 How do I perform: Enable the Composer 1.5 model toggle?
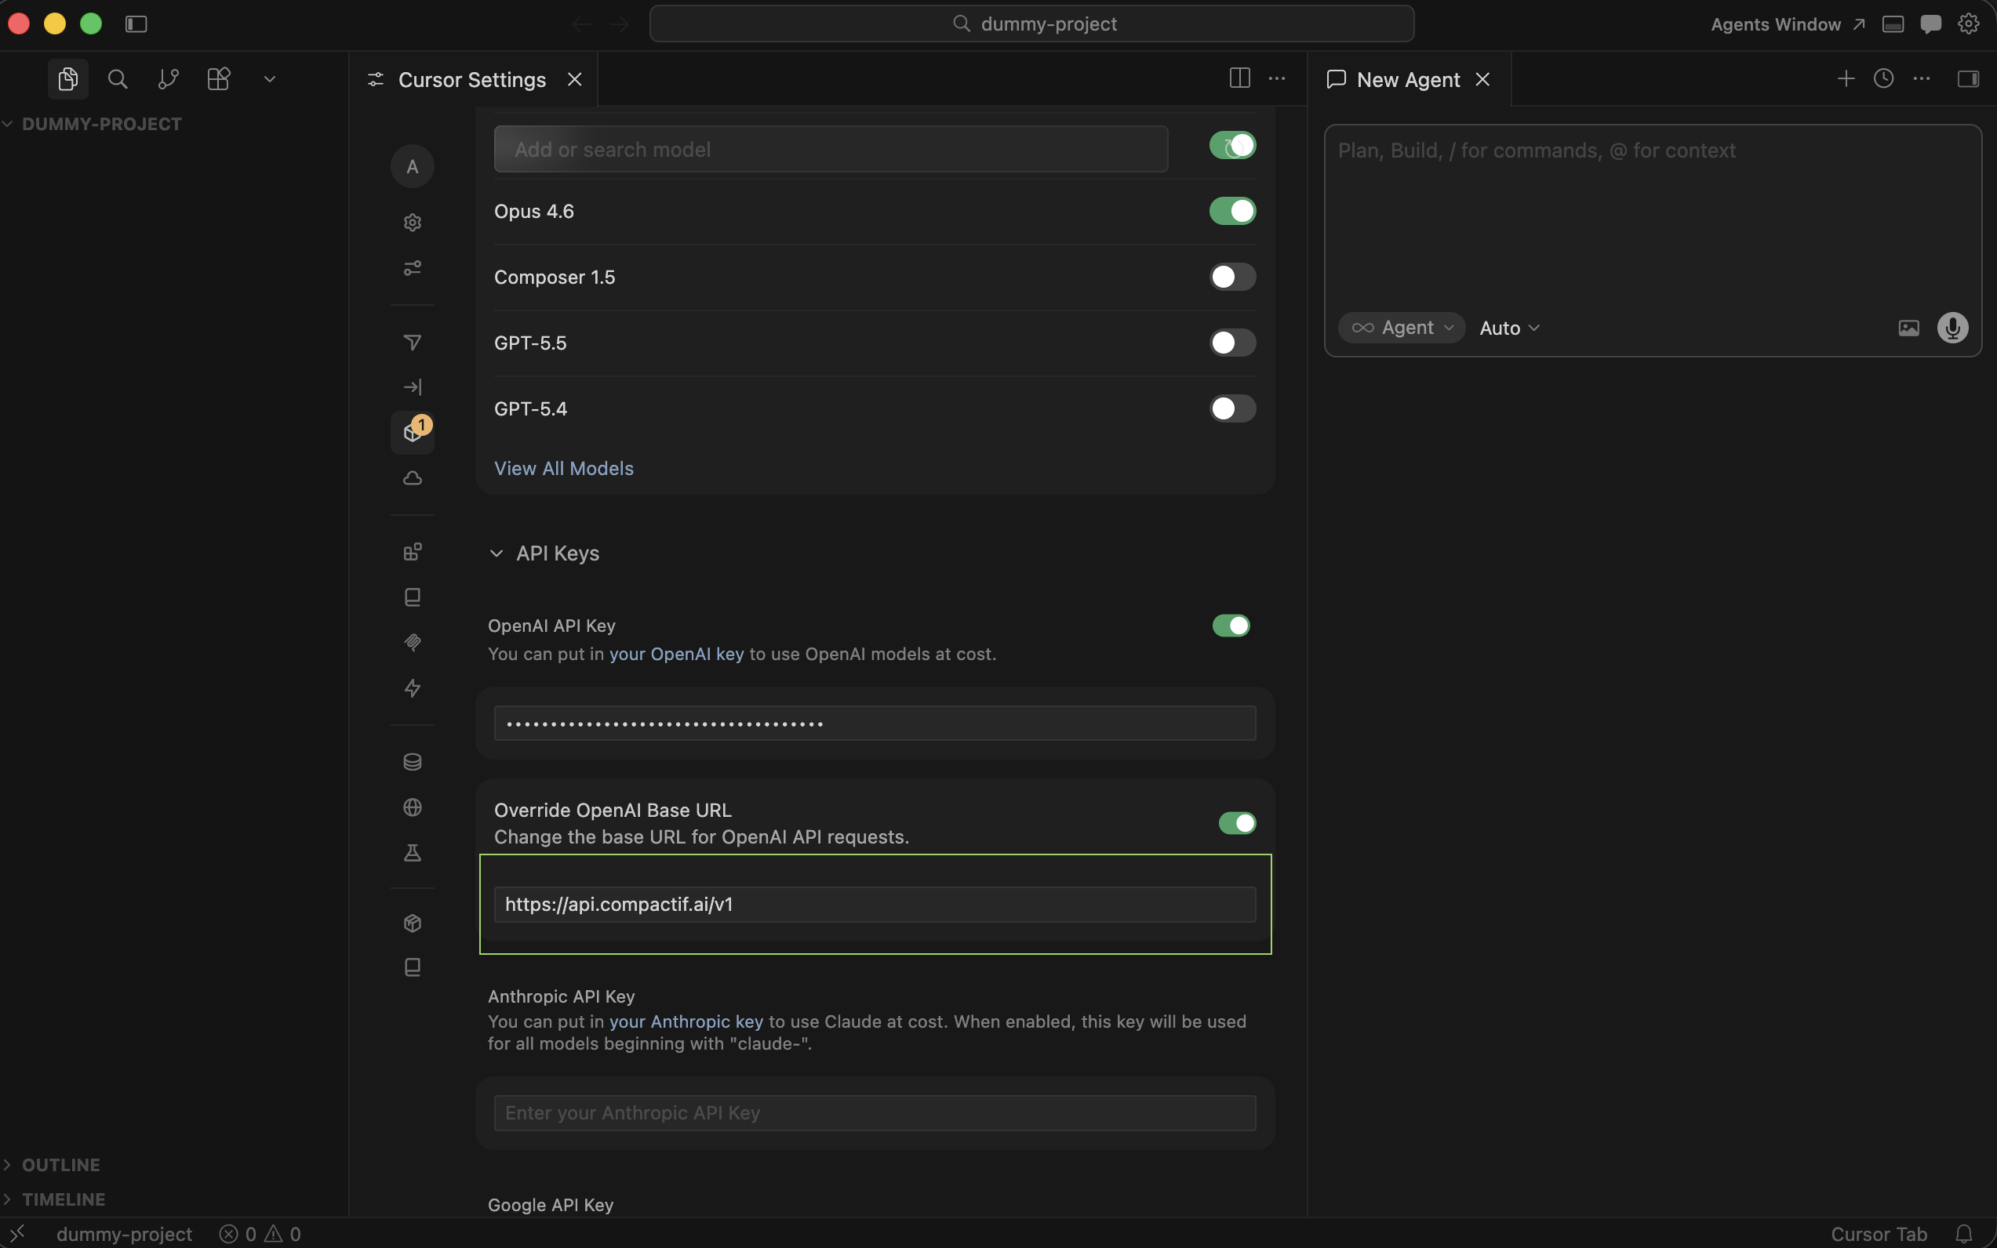[x=1232, y=277]
